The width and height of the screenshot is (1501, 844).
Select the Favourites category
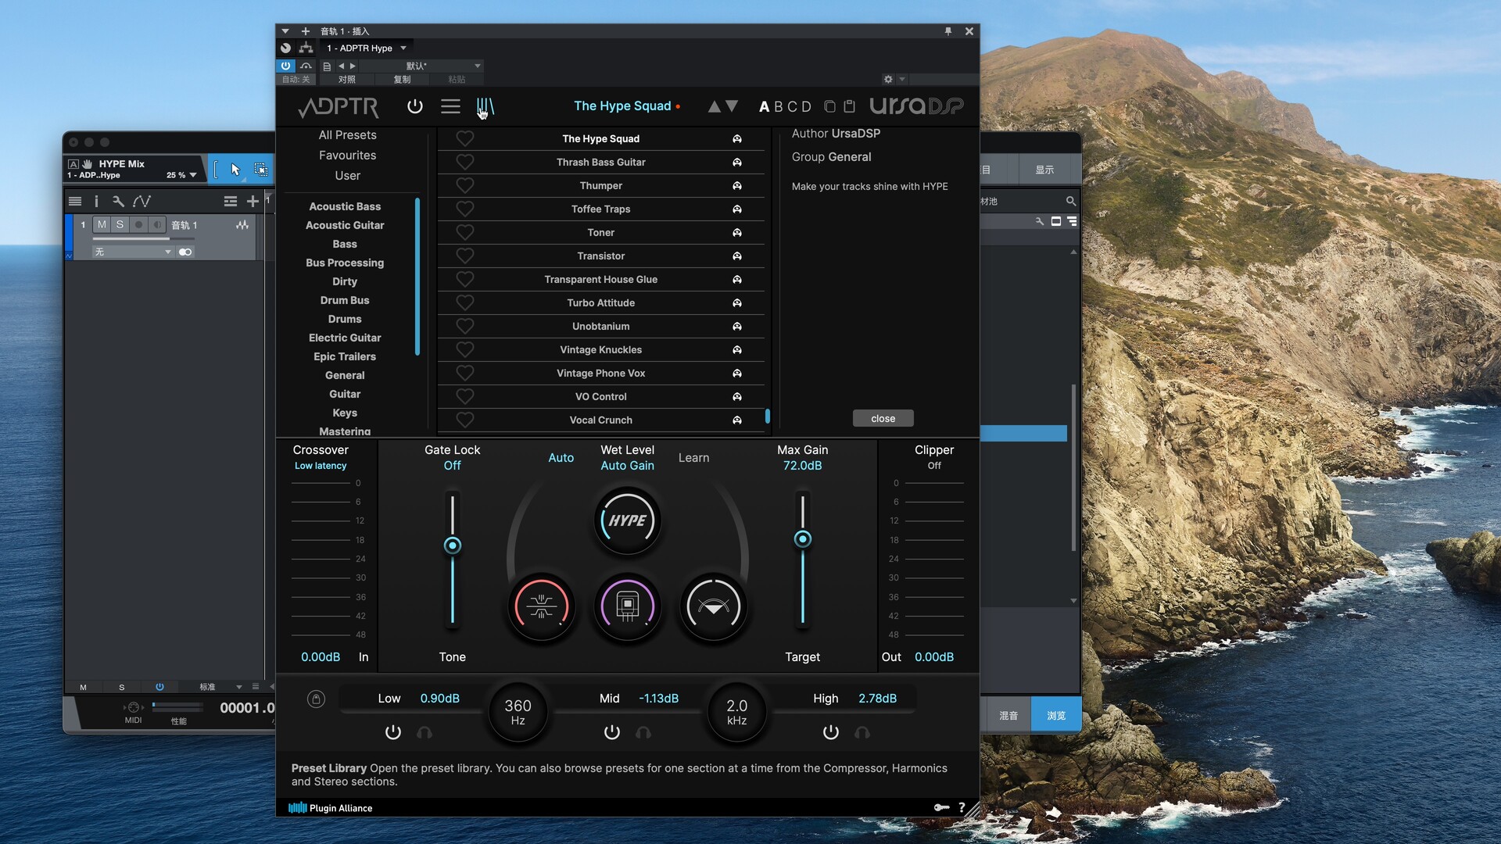pyautogui.click(x=348, y=156)
